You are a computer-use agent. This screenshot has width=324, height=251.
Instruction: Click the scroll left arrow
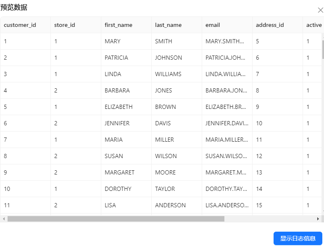tap(4, 219)
